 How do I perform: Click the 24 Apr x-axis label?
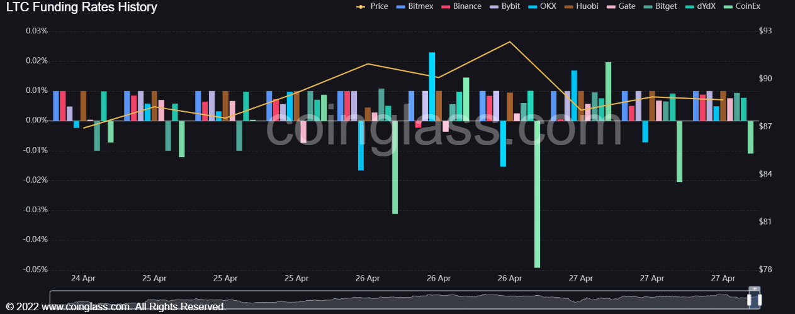click(x=83, y=278)
